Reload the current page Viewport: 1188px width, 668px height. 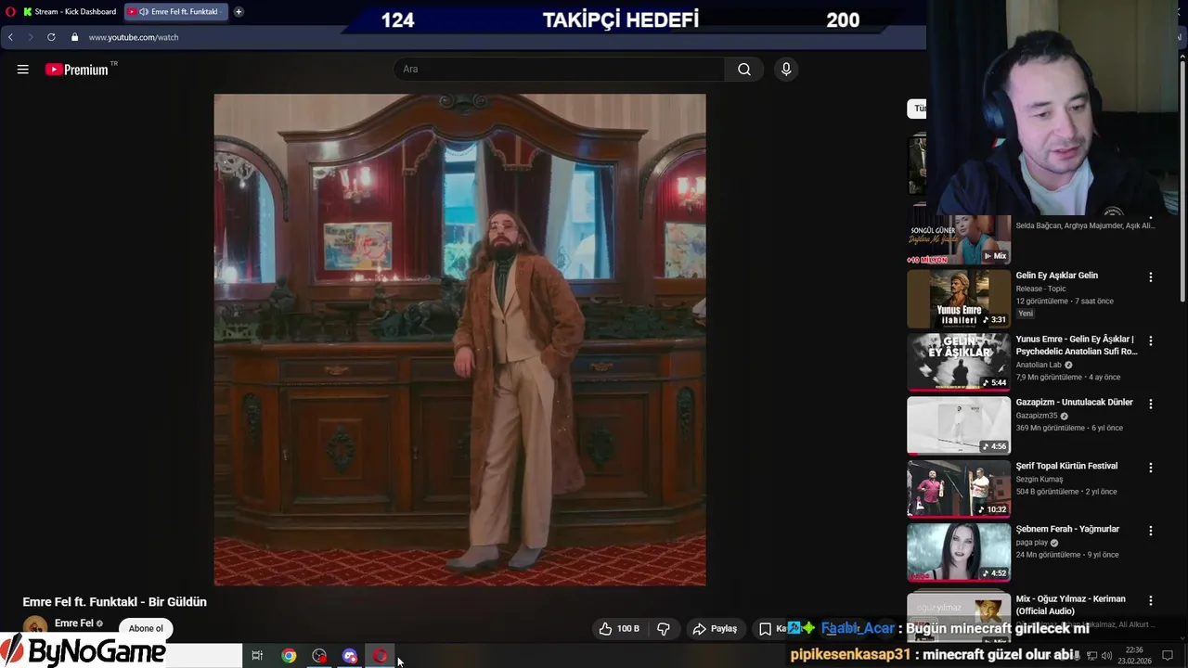click(51, 37)
